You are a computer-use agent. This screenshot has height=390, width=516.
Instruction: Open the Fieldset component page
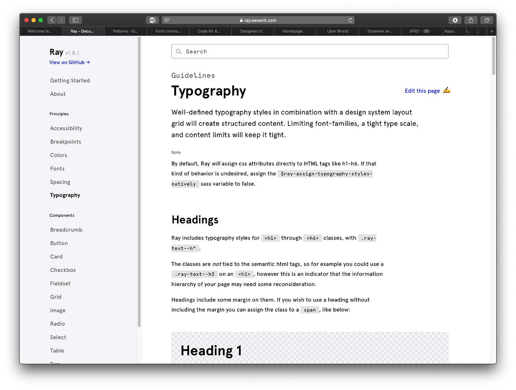(60, 284)
